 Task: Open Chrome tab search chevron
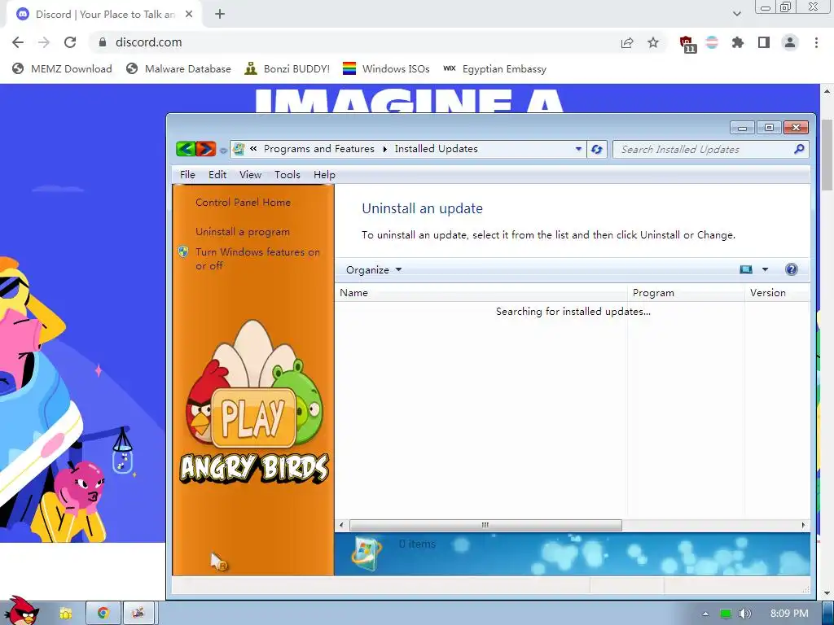(736, 15)
